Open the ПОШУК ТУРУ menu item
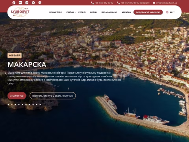189x142 pixels. (56, 12)
